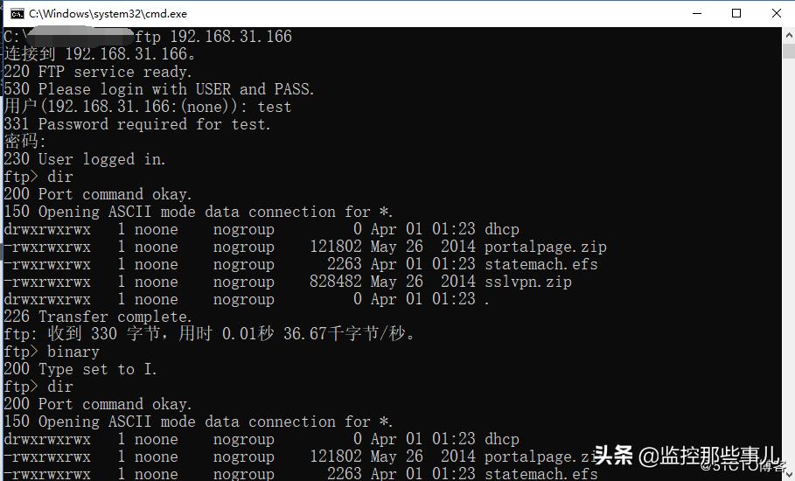Click first '150 Opening ASCII mode' line

[x=199, y=212]
